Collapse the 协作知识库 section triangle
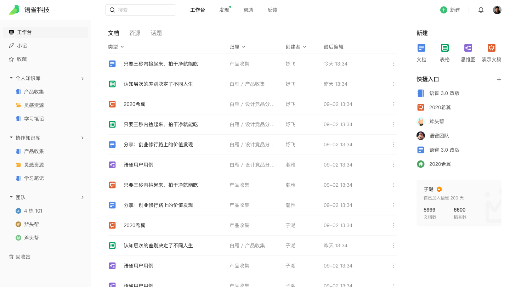Viewport: 510px width, 287px height. [11, 137]
